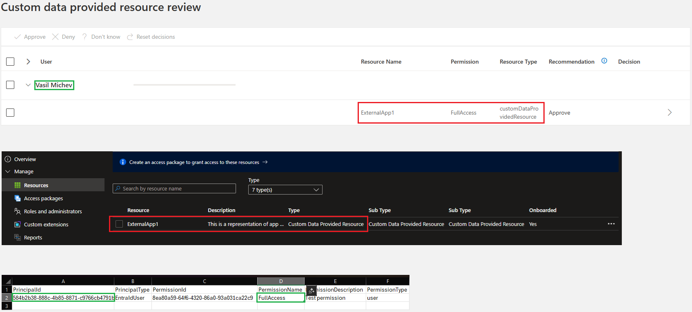Click the Recommendation info icon
Image resolution: width=692 pixels, height=312 pixels.
click(x=604, y=61)
